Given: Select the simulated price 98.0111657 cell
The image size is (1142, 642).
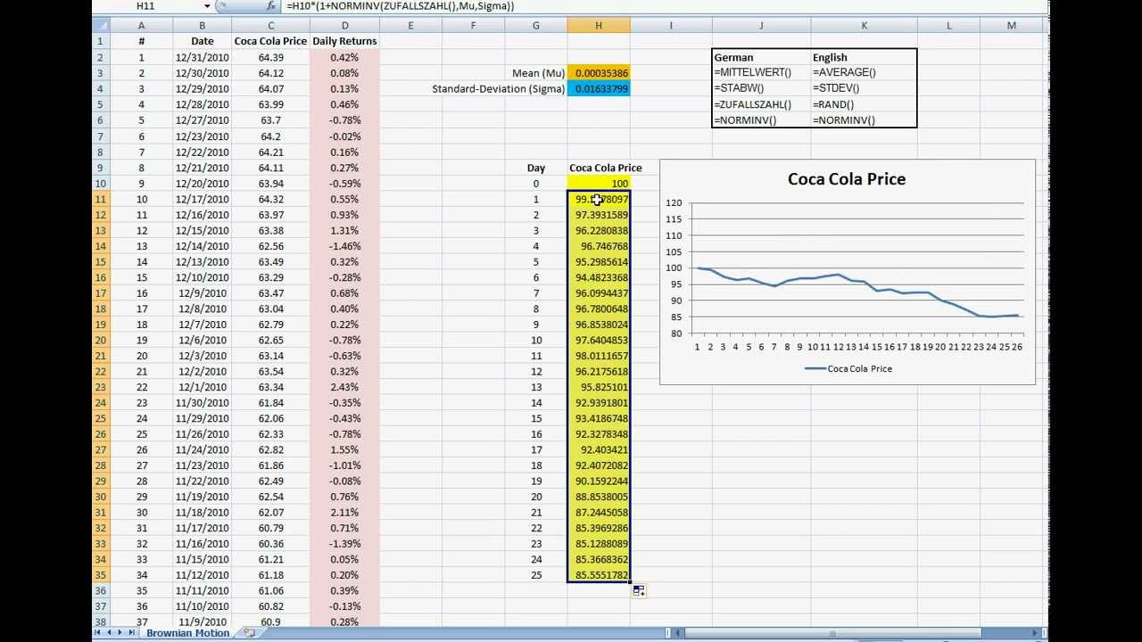Looking at the screenshot, I should [599, 356].
